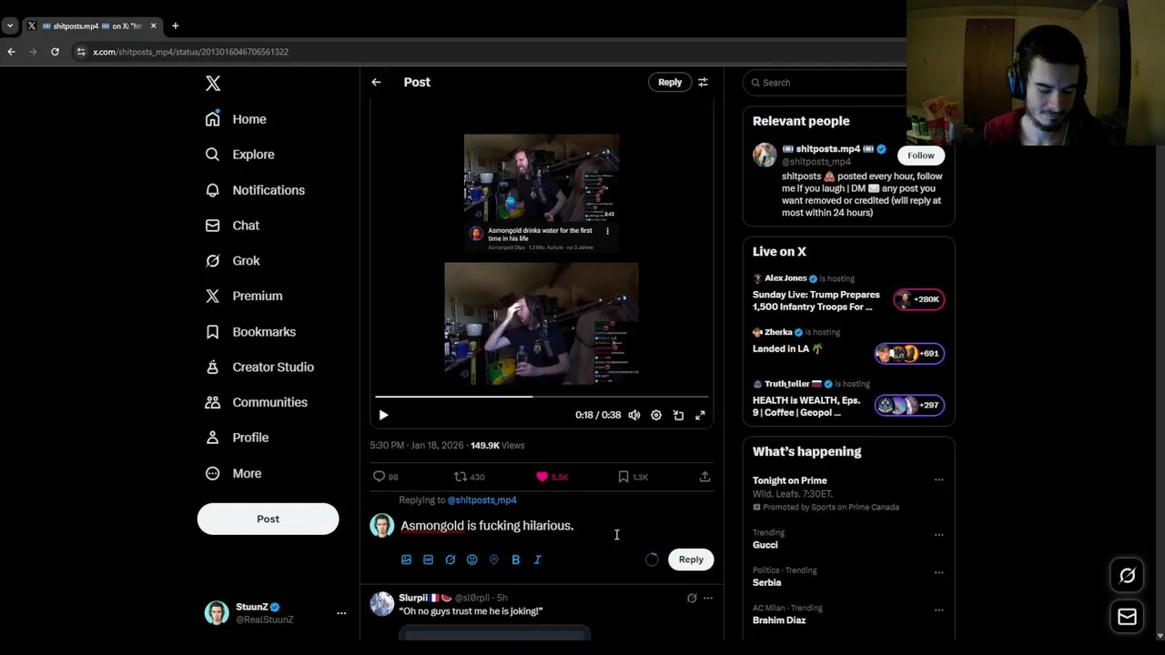Open Profile page
Image resolution: width=1165 pixels, height=655 pixels.
pyautogui.click(x=237, y=438)
